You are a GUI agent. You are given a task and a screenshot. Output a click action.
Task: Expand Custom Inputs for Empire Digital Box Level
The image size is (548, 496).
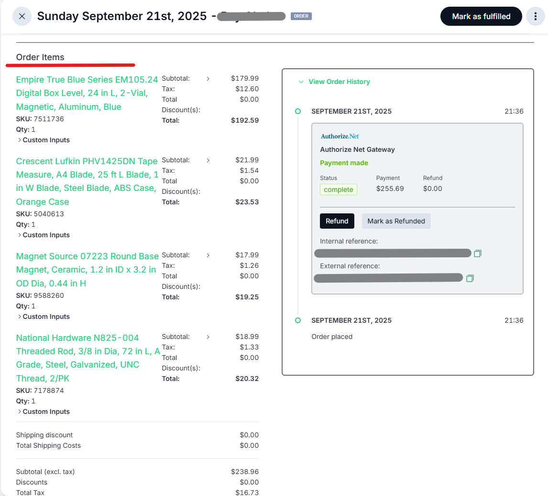44,140
